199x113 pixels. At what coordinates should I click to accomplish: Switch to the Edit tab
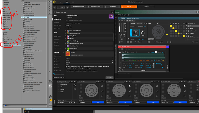click(x=67, y=2)
